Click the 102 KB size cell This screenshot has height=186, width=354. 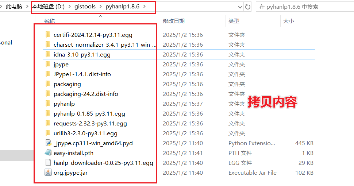coord(304,173)
